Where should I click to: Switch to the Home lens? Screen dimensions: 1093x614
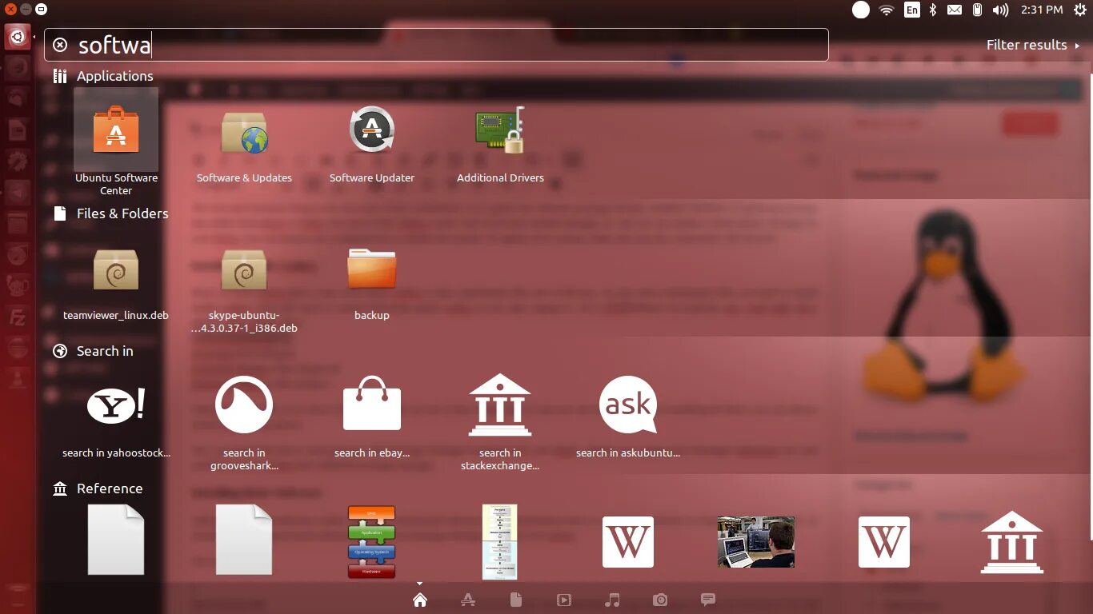click(x=420, y=600)
